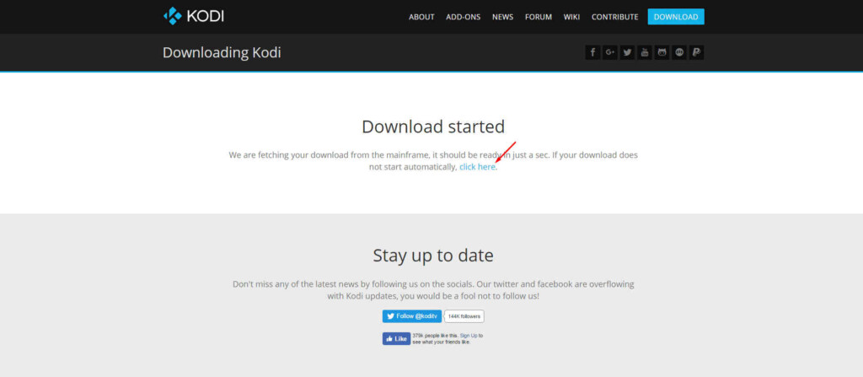Visit the Forum from the navigation
Viewport: 863px width, 377px height.
click(x=539, y=17)
